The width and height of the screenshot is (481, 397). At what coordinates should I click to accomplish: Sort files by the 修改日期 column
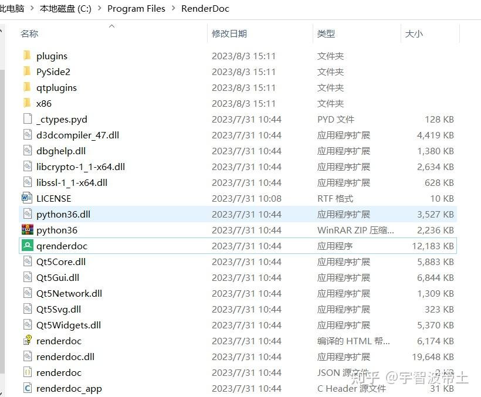[231, 33]
